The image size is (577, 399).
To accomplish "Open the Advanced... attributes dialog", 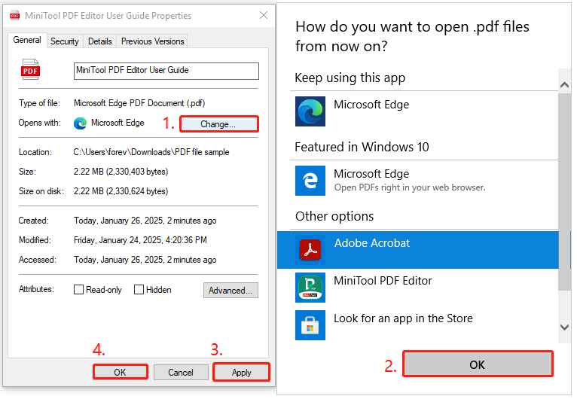I will (x=230, y=290).
